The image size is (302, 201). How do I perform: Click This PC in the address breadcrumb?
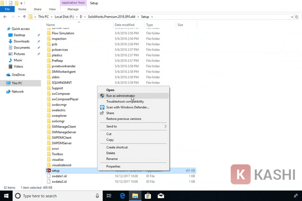(x=43, y=17)
